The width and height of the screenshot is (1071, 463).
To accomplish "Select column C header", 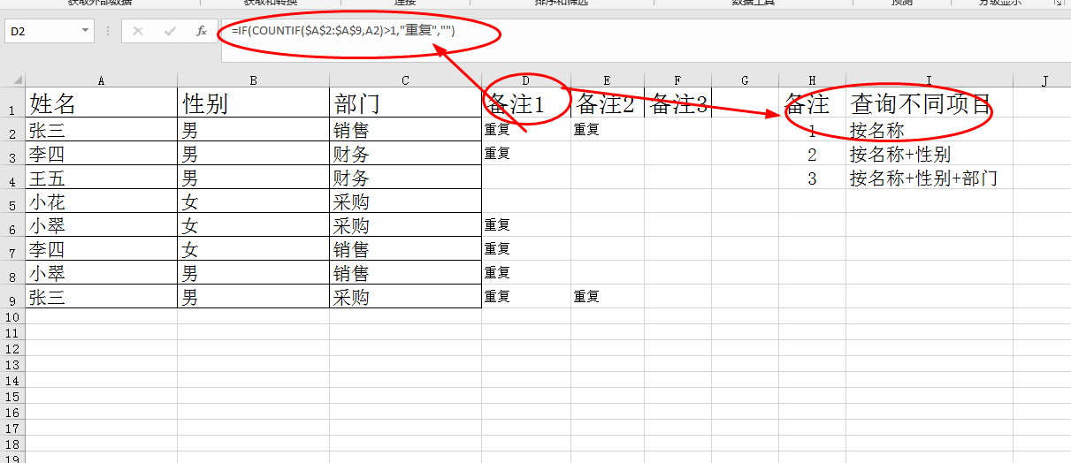I will tap(405, 80).
